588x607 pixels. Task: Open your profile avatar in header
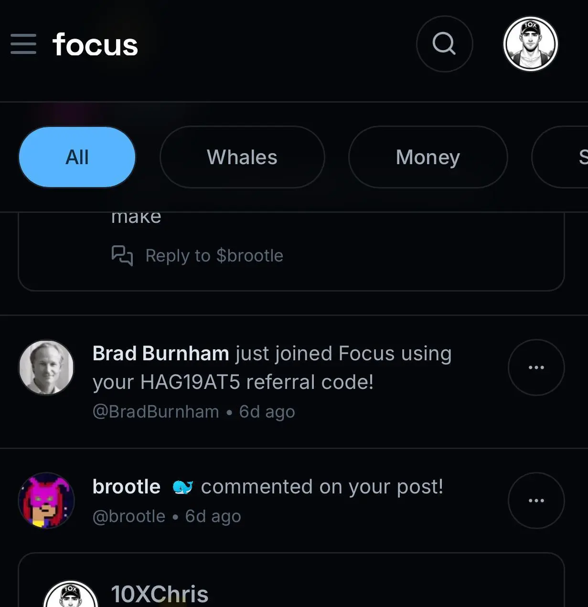pos(531,44)
